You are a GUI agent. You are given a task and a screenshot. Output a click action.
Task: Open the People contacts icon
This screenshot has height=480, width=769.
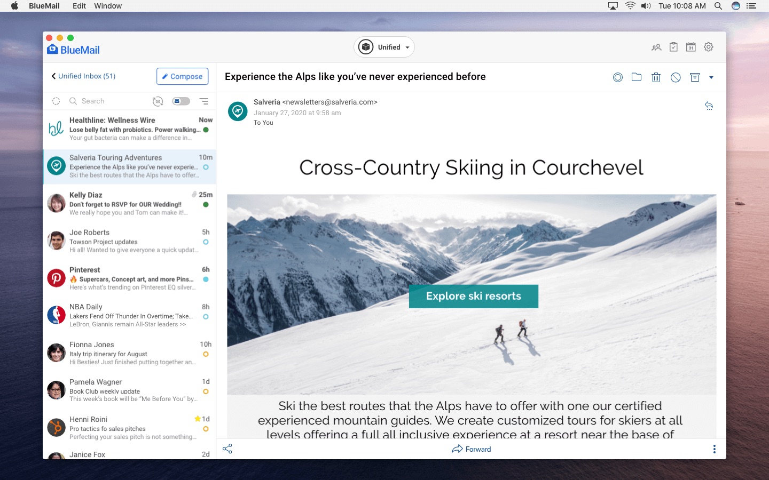[x=656, y=47]
